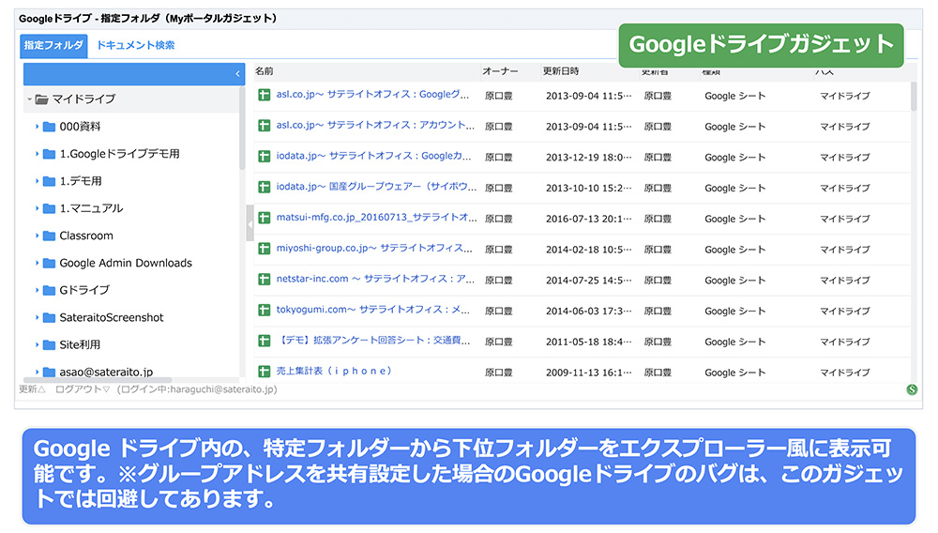Click the 更新 refresh link in footer
The width and height of the screenshot is (938, 533).
tap(32, 389)
